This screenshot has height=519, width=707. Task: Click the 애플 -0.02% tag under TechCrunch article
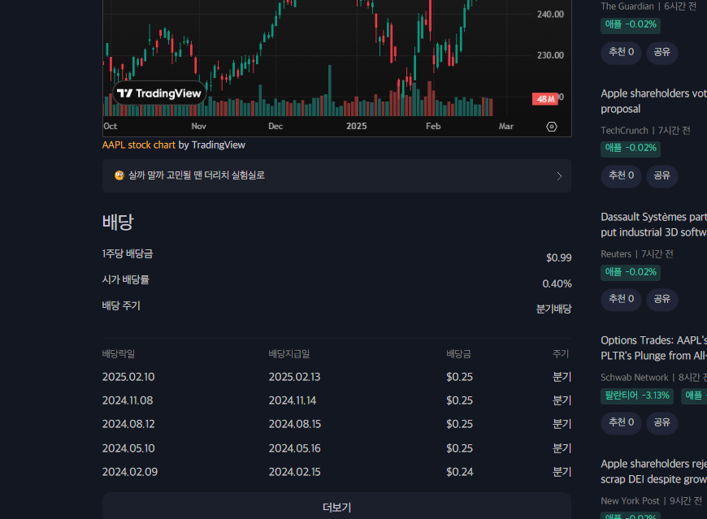click(631, 148)
